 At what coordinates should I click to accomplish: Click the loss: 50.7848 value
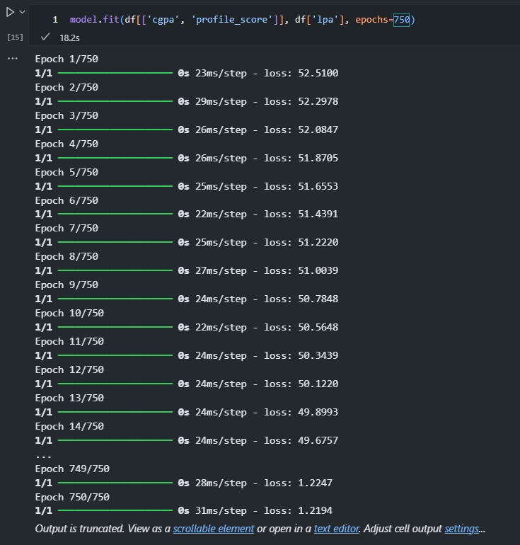[301, 299]
